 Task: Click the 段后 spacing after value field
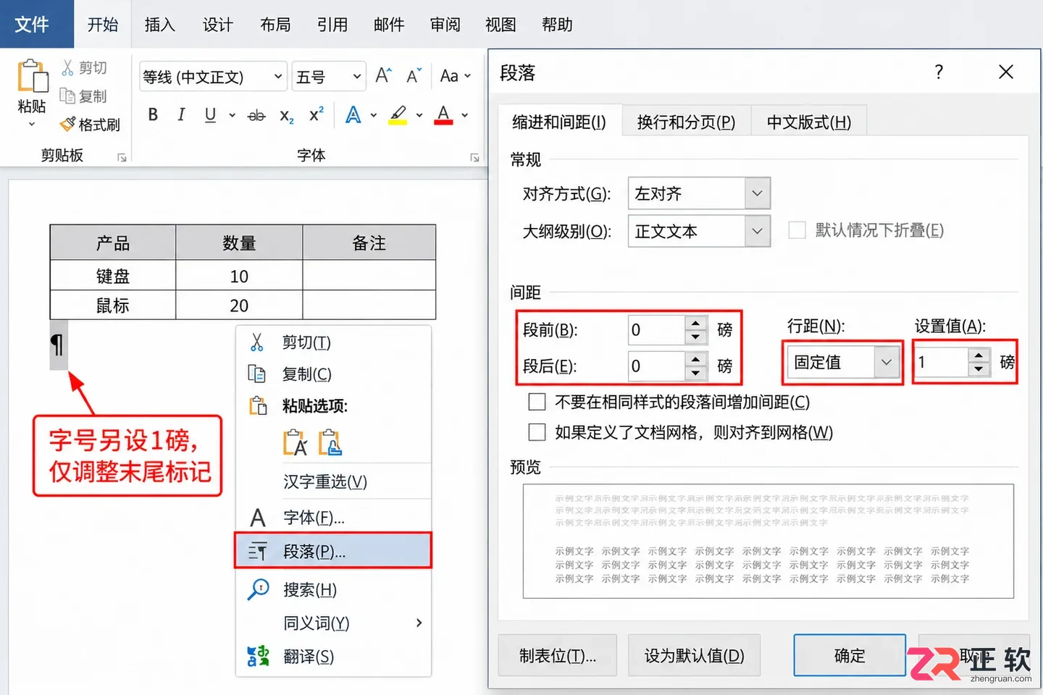(656, 366)
